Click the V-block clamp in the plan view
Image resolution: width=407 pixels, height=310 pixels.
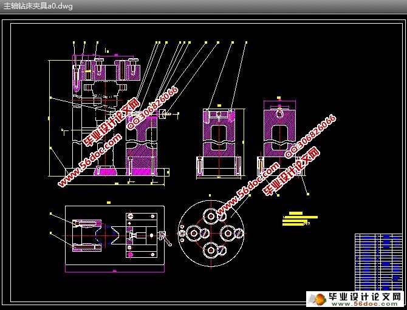[x=86, y=235]
